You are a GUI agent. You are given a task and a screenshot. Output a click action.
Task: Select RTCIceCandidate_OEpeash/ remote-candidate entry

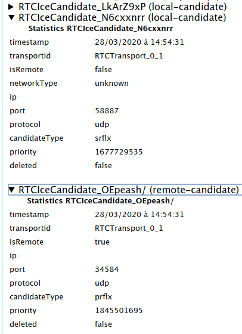tap(129, 190)
